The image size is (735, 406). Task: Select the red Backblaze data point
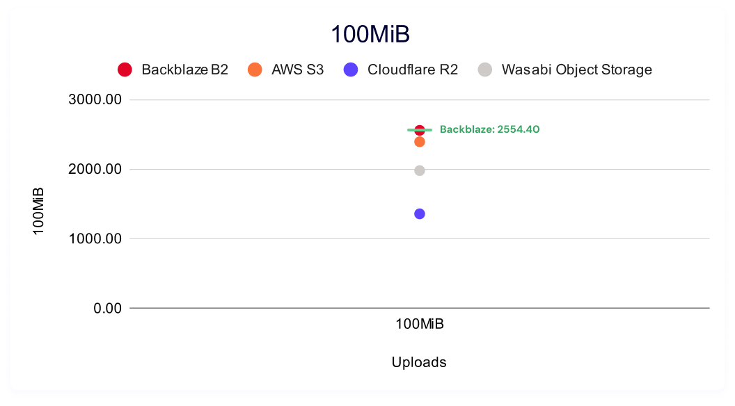point(420,129)
